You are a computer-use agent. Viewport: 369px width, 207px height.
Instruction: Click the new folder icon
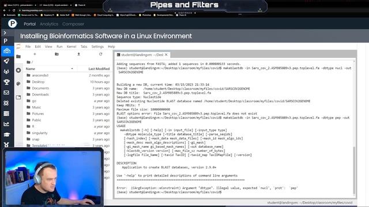[57, 54]
